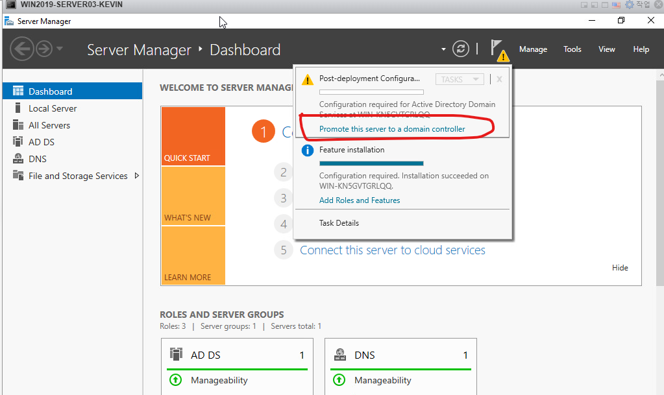Click the Server Manager title bar icon
The image size is (664, 395).
pyautogui.click(x=8, y=21)
